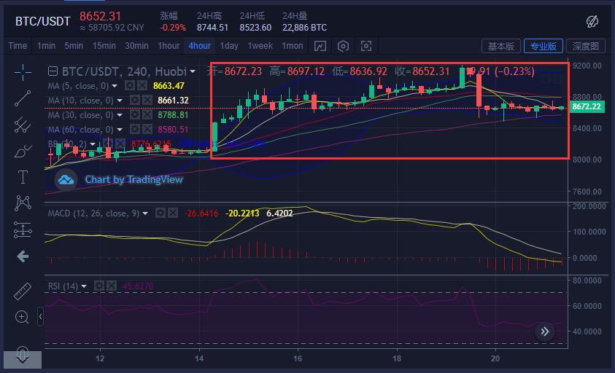Screen dimensions: 615x373
Task: Switch to 30min interval
Action: [x=136, y=46]
